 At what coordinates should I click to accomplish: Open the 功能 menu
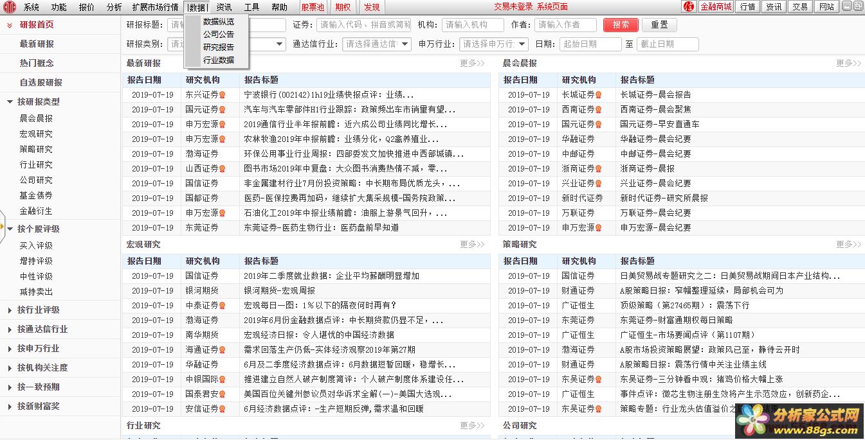[x=59, y=7]
